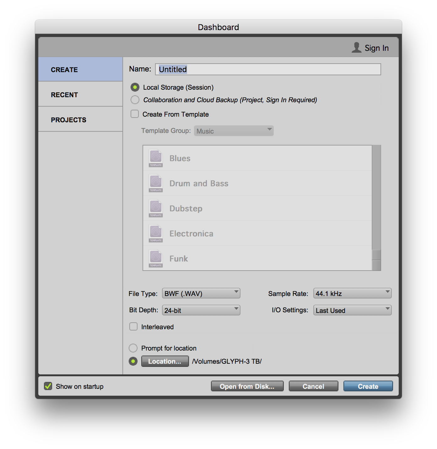Open the File Type dropdown
This screenshot has height=449, width=437.
[x=201, y=293]
